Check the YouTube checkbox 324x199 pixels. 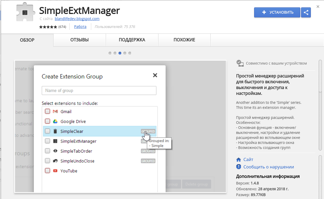(47, 171)
